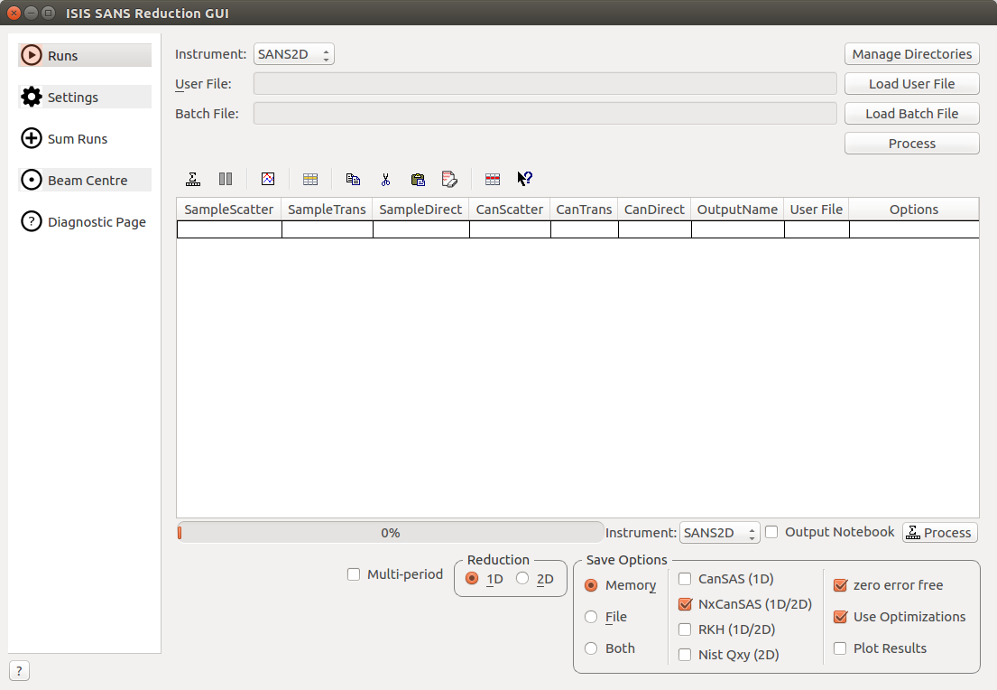Click the red delete row icon
This screenshot has height=690, width=997.
493,179
